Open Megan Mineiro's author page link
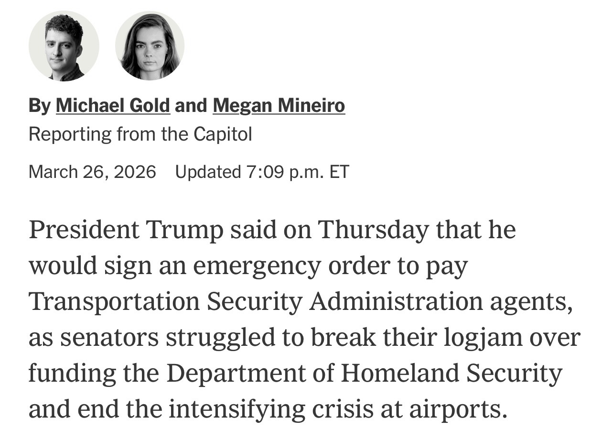This screenshot has width=591, height=441. pos(279,106)
